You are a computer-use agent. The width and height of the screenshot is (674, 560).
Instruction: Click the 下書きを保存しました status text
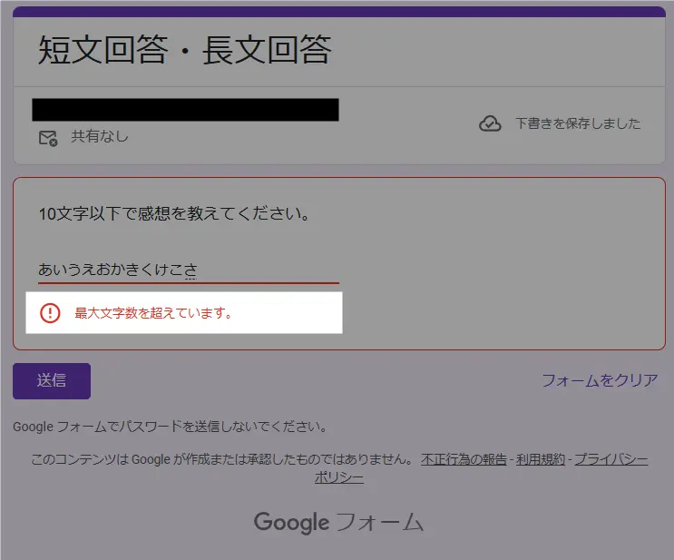click(578, 123)
